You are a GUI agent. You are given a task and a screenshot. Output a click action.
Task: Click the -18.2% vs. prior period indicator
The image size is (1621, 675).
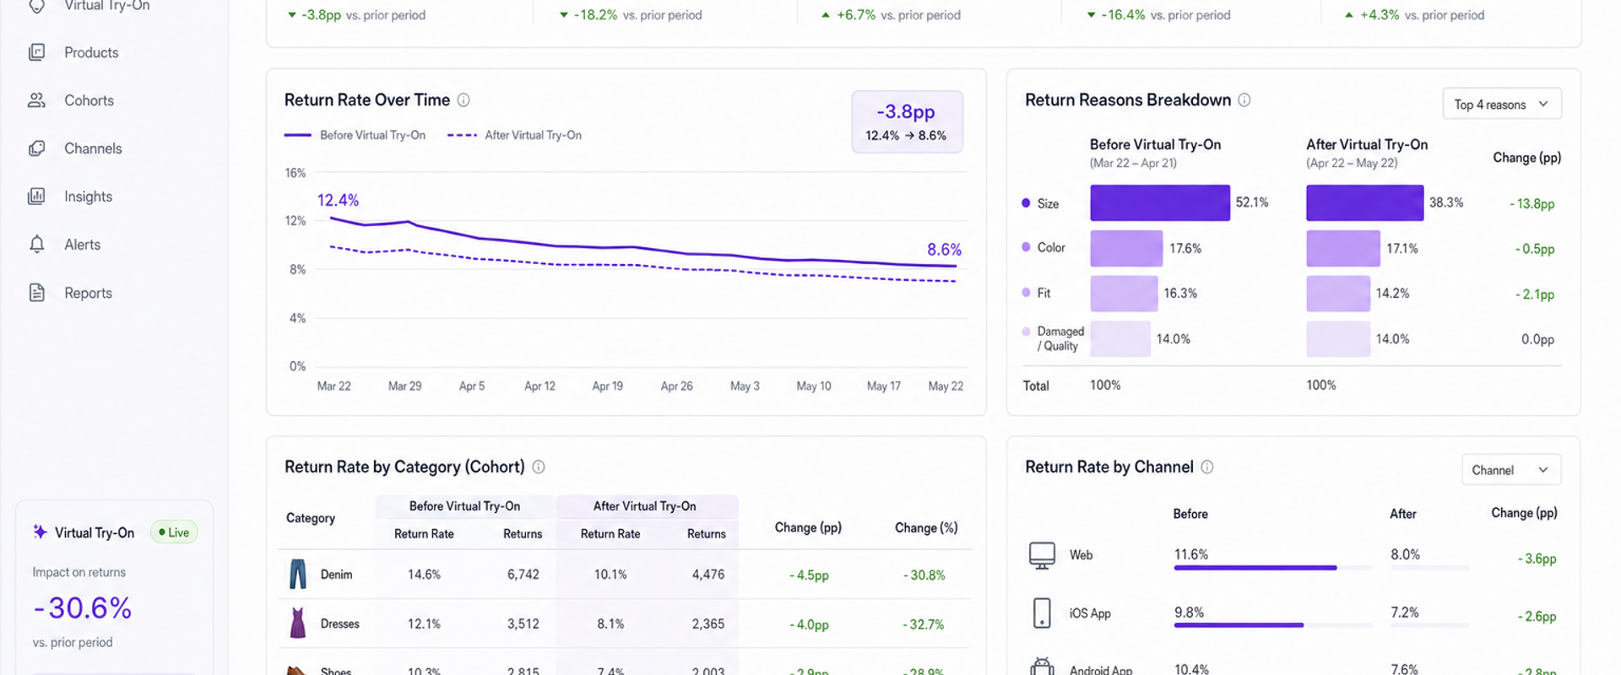click(631, 15)
